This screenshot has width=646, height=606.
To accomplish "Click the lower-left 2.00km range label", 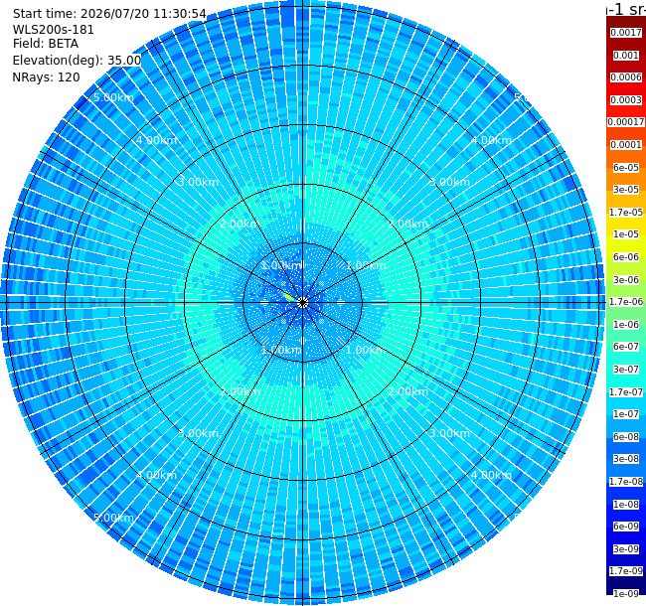I will (240, 391).
